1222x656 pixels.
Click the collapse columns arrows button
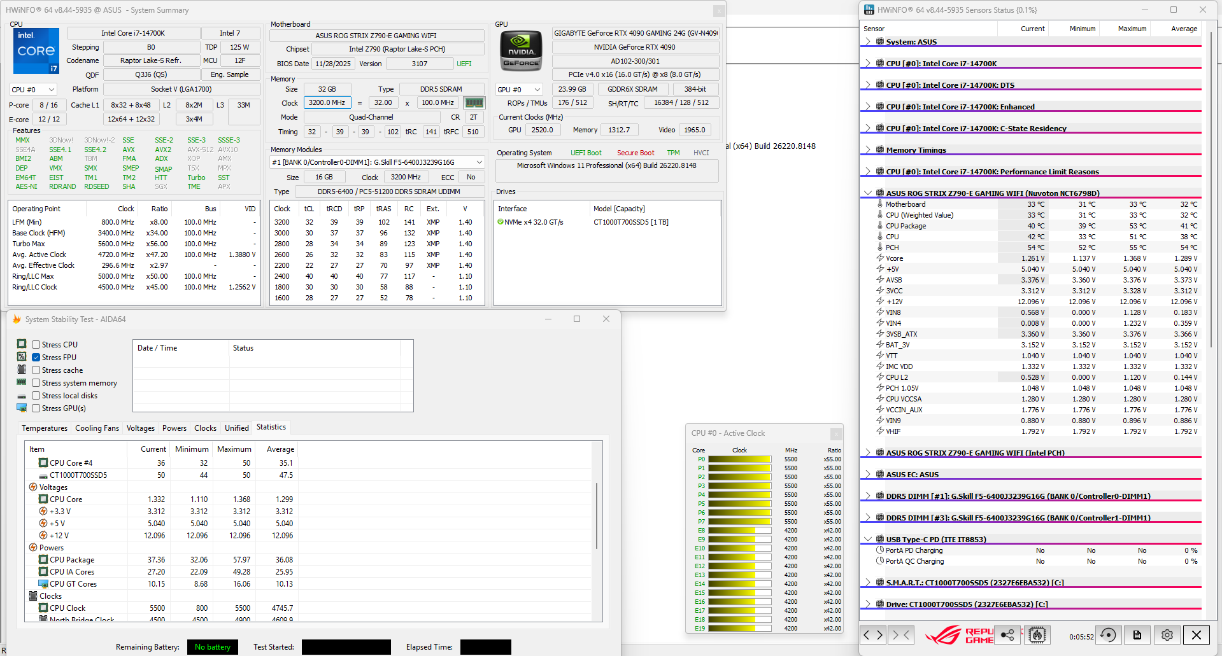point(902,635)
